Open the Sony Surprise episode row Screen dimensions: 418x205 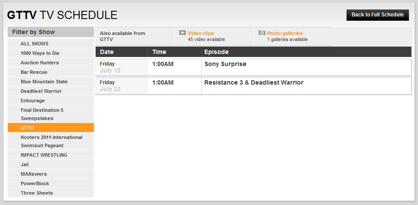(225, 64)
